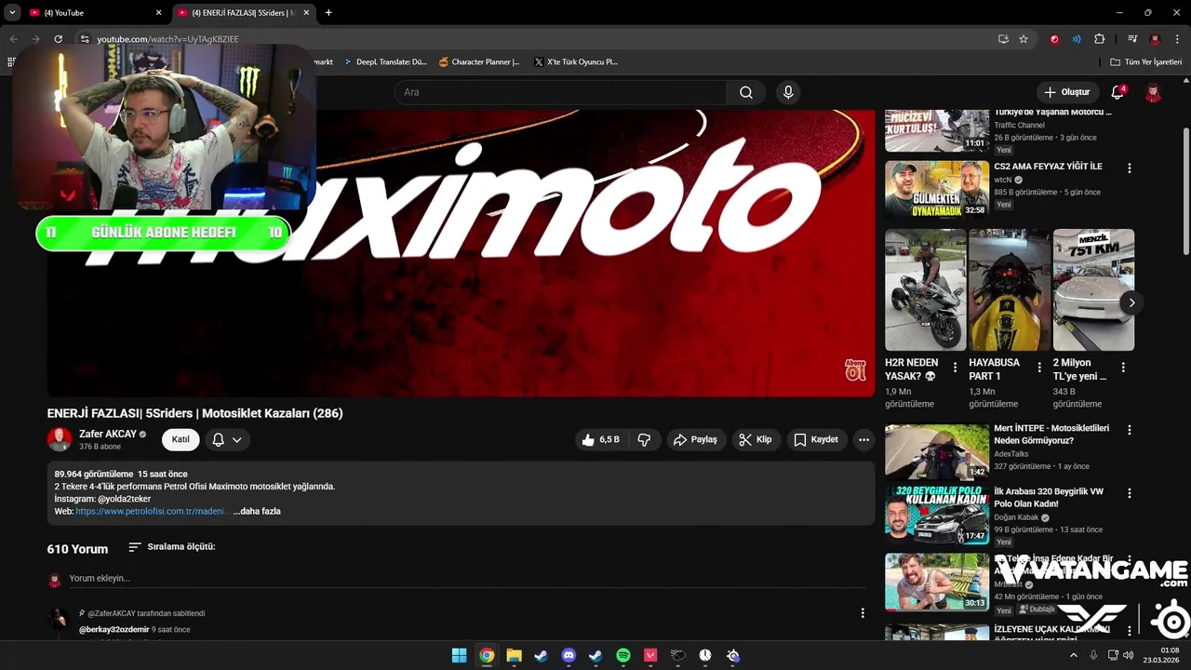
Task: Open options for pinned comment
Action: tap(863, 612)
